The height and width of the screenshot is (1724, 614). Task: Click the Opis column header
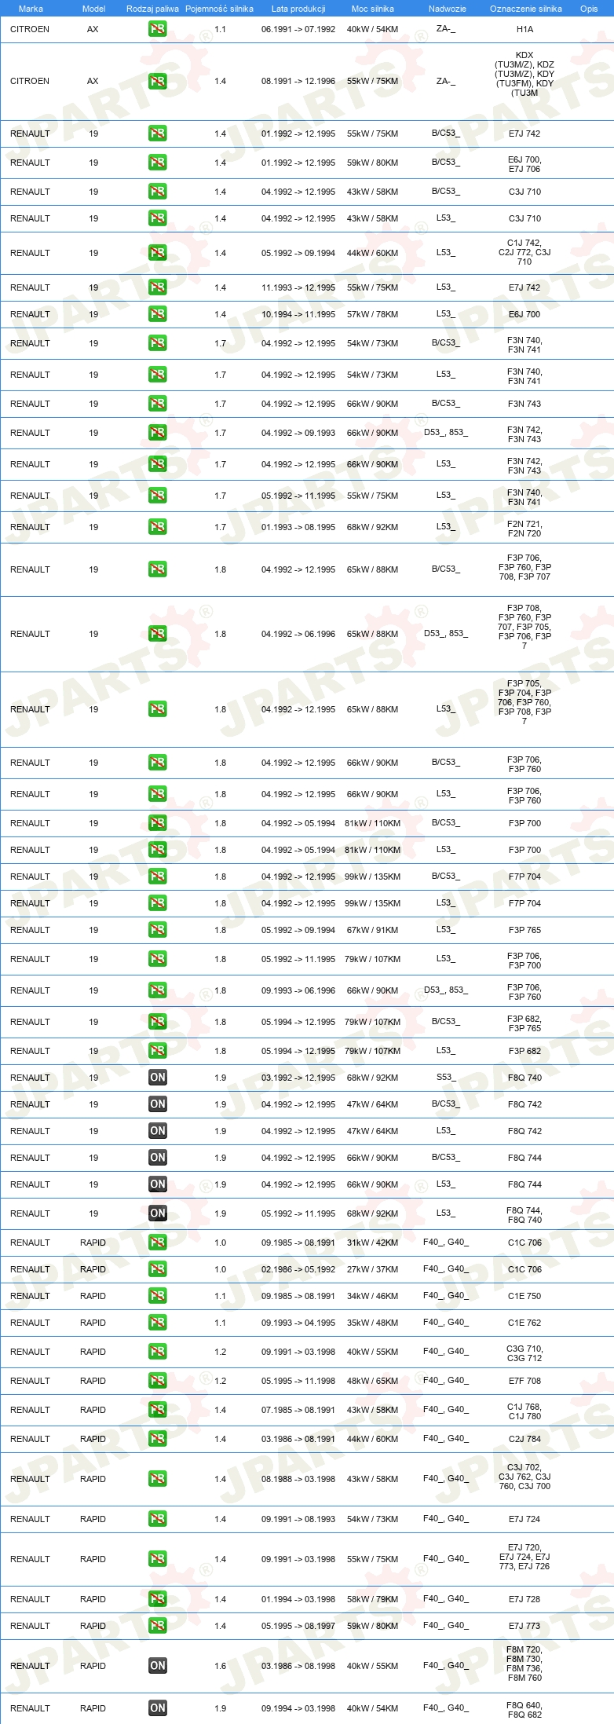pos(589,9)
